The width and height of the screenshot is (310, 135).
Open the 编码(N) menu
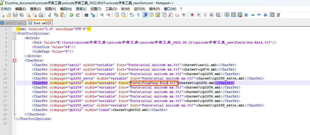[x=66, y=9]
